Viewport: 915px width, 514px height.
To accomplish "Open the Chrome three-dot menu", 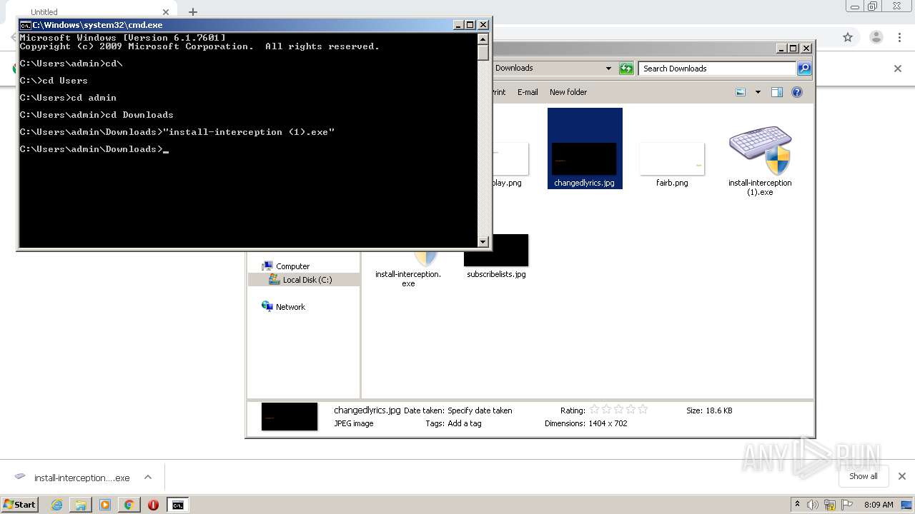I will pos(901,37).
